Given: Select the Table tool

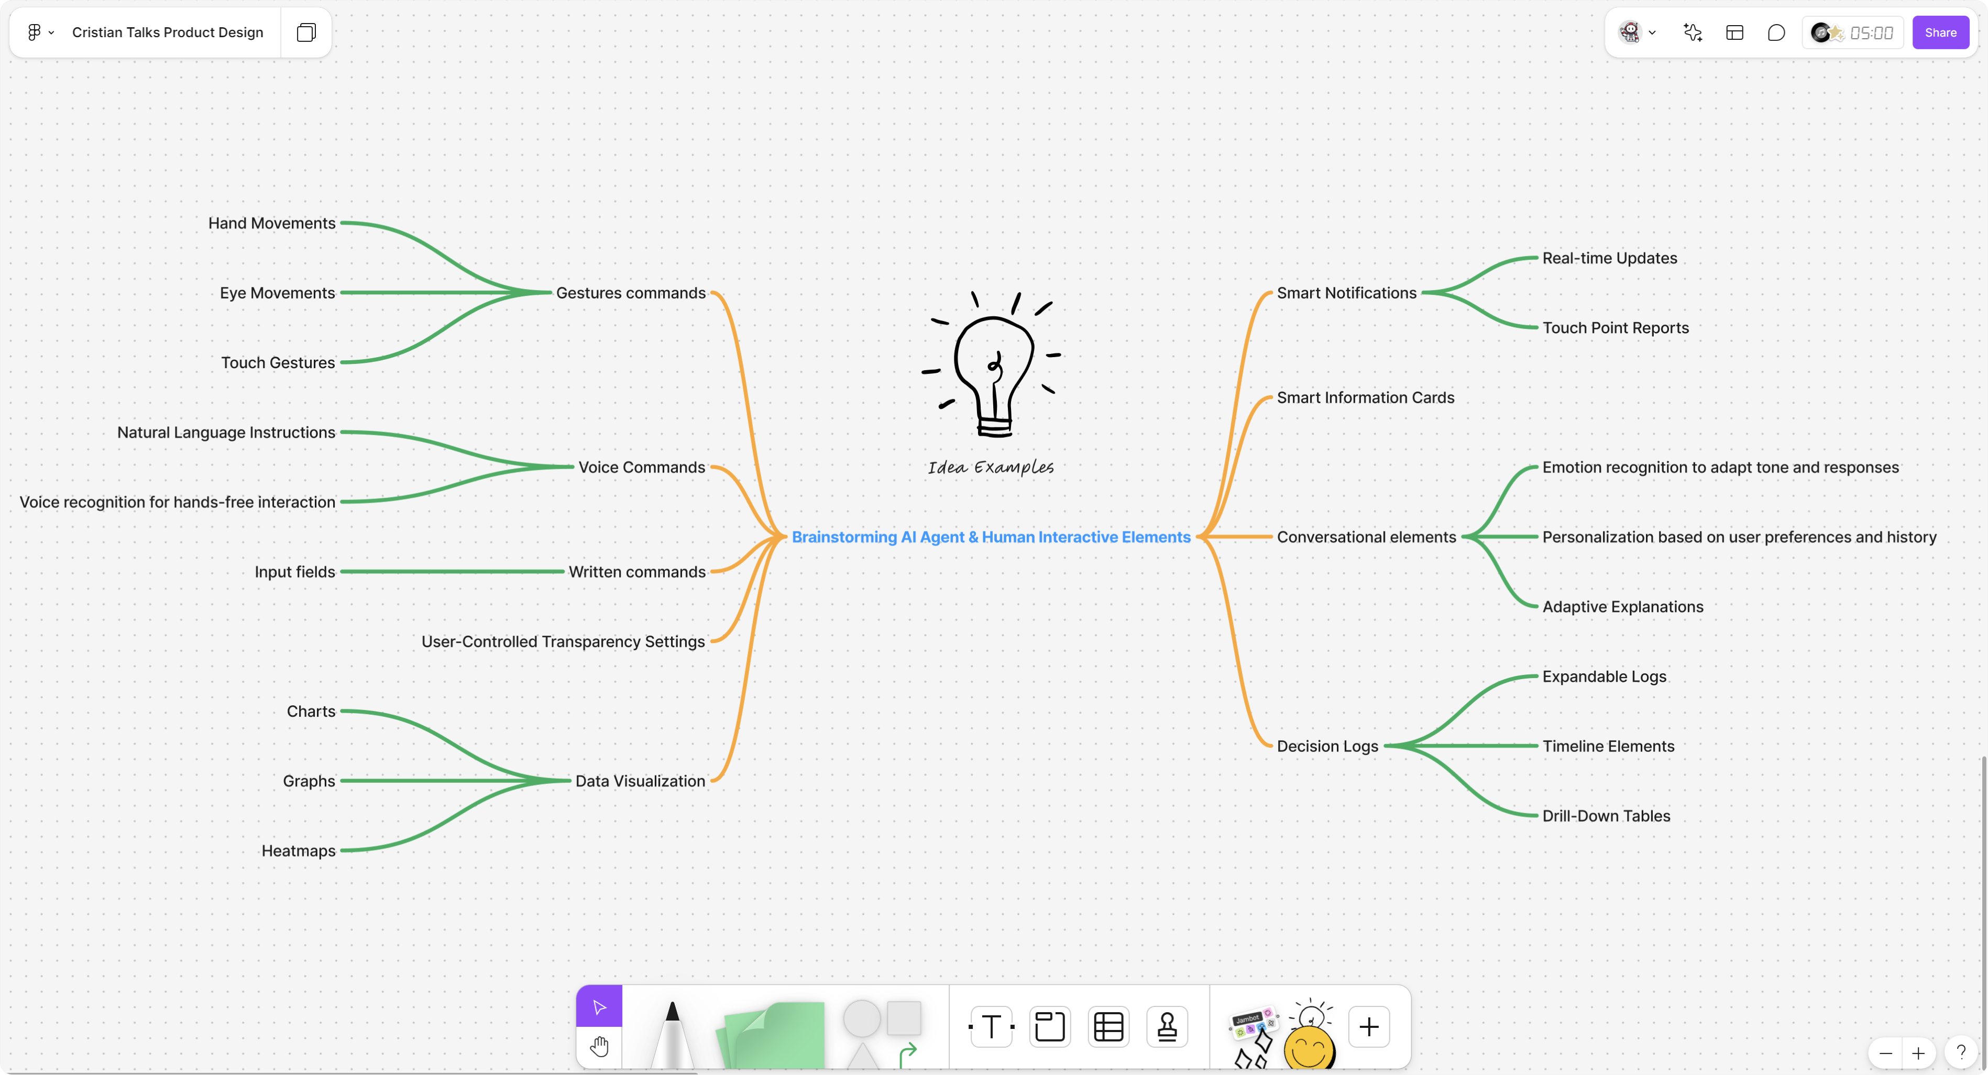Looking at the screenshot, I should click(x=1108, y=1026).
